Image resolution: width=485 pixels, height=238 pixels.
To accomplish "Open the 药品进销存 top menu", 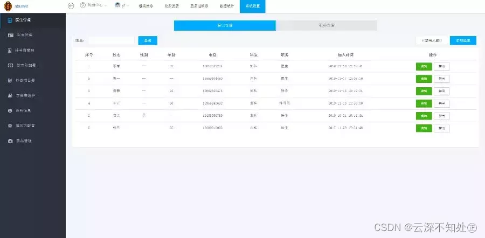I will click(199, 6).
